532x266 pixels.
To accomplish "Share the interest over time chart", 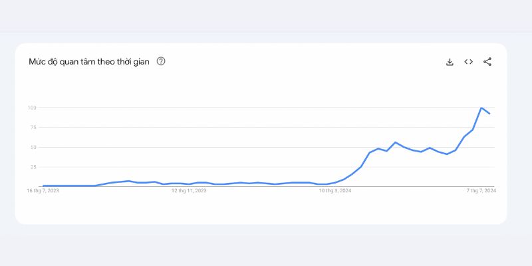I will (x=487, y=62).
